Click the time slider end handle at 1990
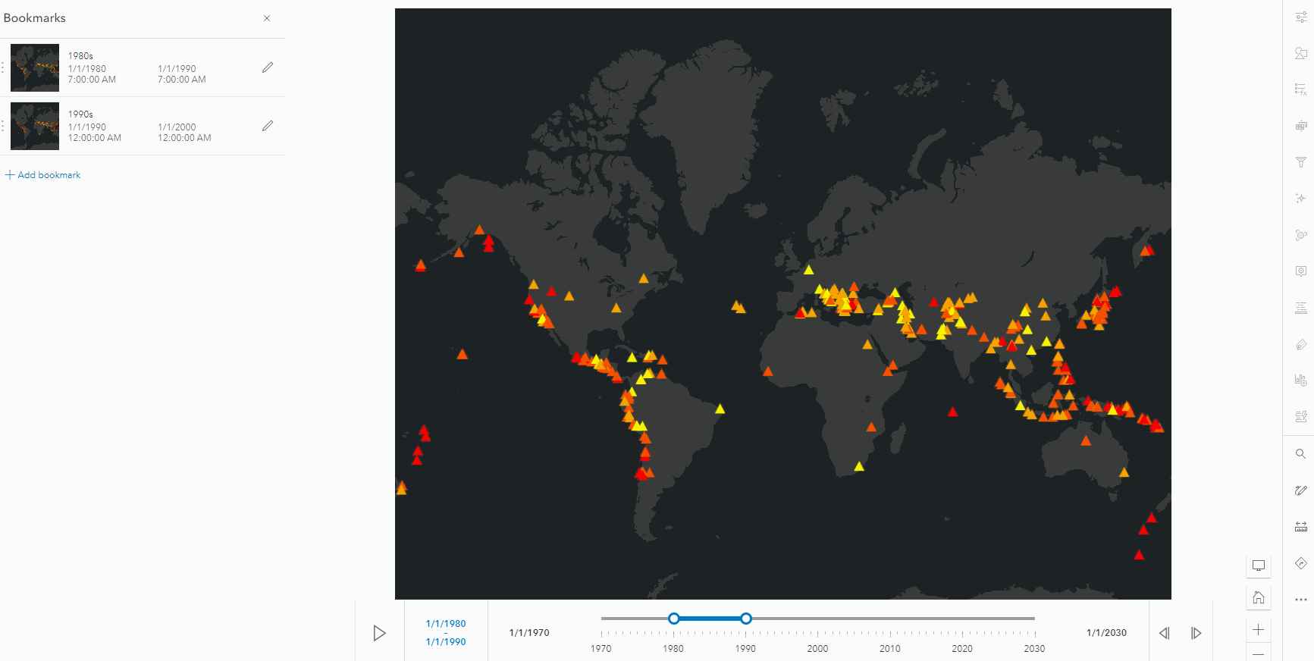This screenshot has width=1314, height=661. [746, 619]
